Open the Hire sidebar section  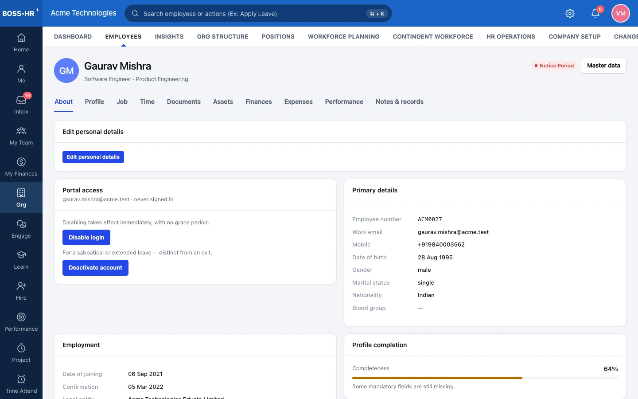point(21,291)
